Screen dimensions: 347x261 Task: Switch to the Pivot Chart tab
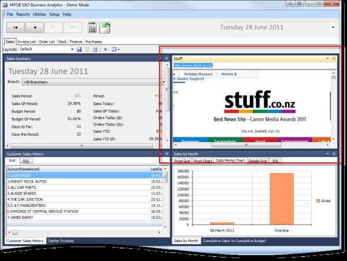[203, 161]
